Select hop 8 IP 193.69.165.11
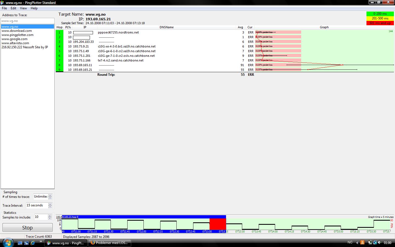 [x=83, y=65]
